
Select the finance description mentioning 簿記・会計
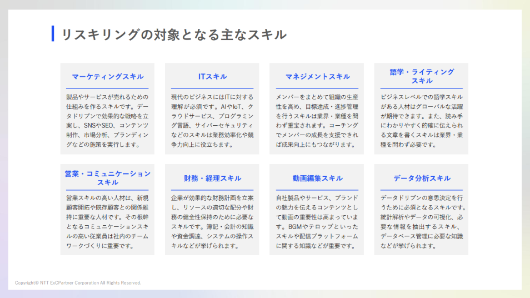pyautogui.click(x=212, y=222)
